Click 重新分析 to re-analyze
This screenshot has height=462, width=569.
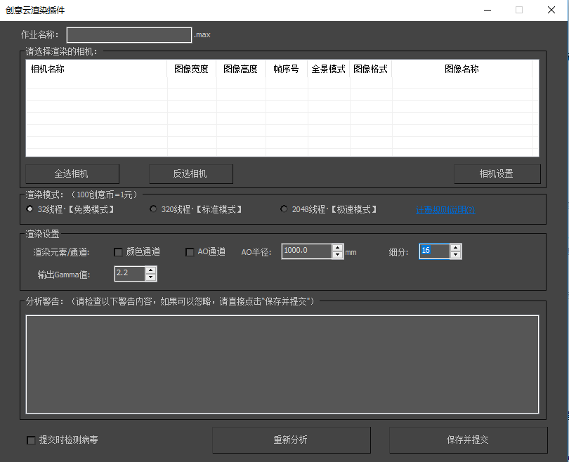(x=291, y=440)
